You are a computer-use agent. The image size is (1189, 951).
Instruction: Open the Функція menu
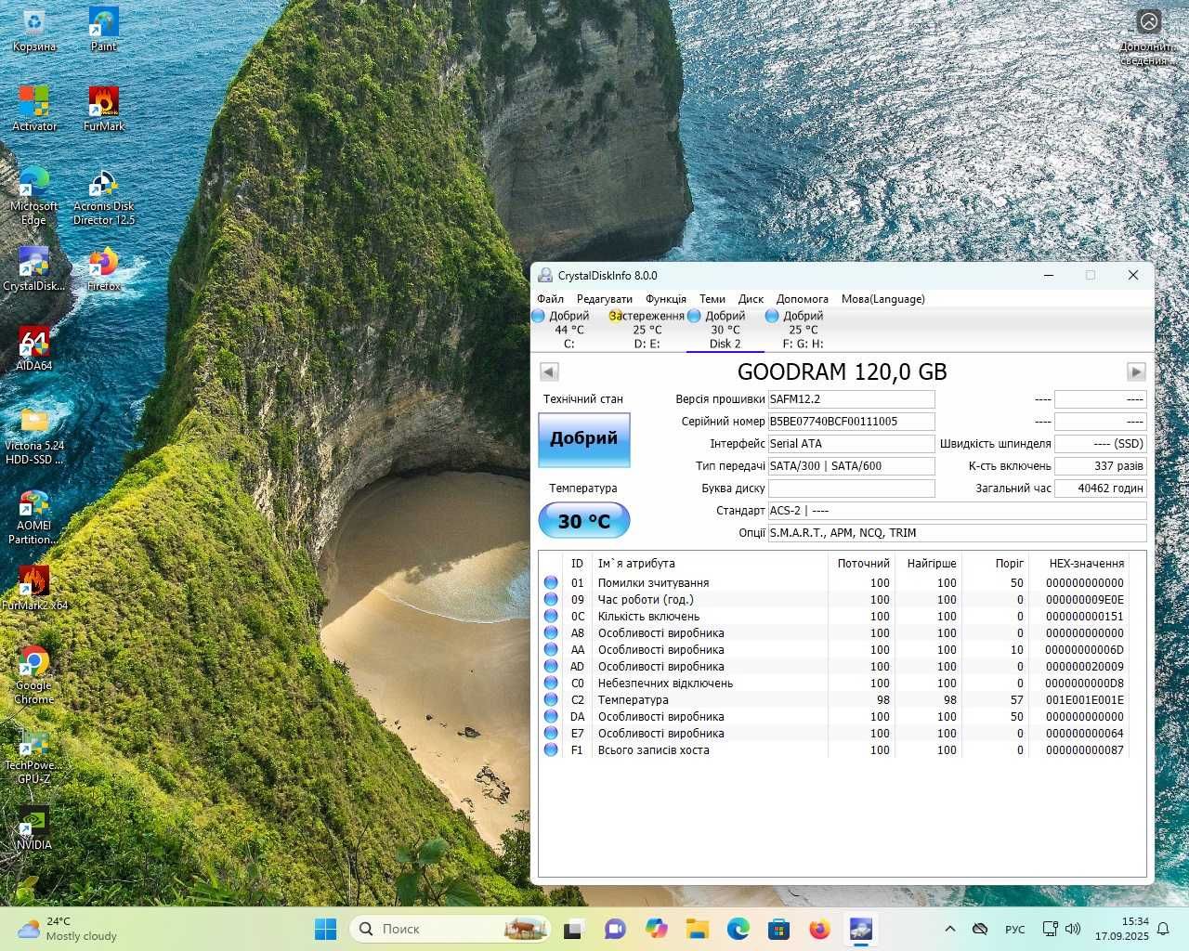tap(666, 299)
